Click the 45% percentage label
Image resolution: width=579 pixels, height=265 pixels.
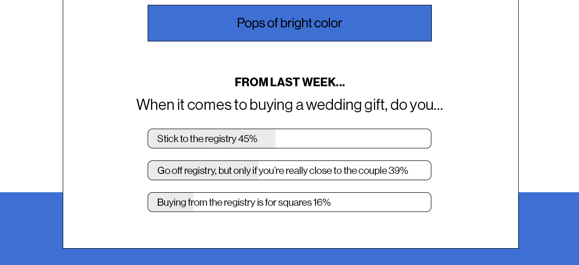(248, 139)
